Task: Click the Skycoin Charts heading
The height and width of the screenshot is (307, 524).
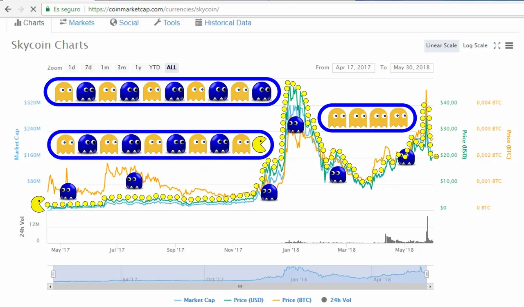Action: coord(50,45)
